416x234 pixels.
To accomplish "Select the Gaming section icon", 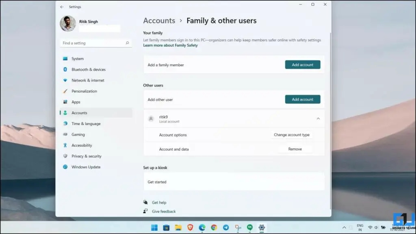I will (66, 134).
